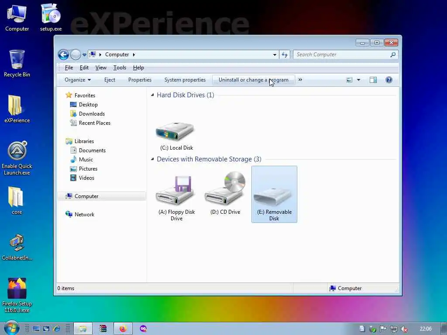Viewport: 447px width, 335px height.
Task: Open address bar history dropdown arrow
Action: pos(275,55)
